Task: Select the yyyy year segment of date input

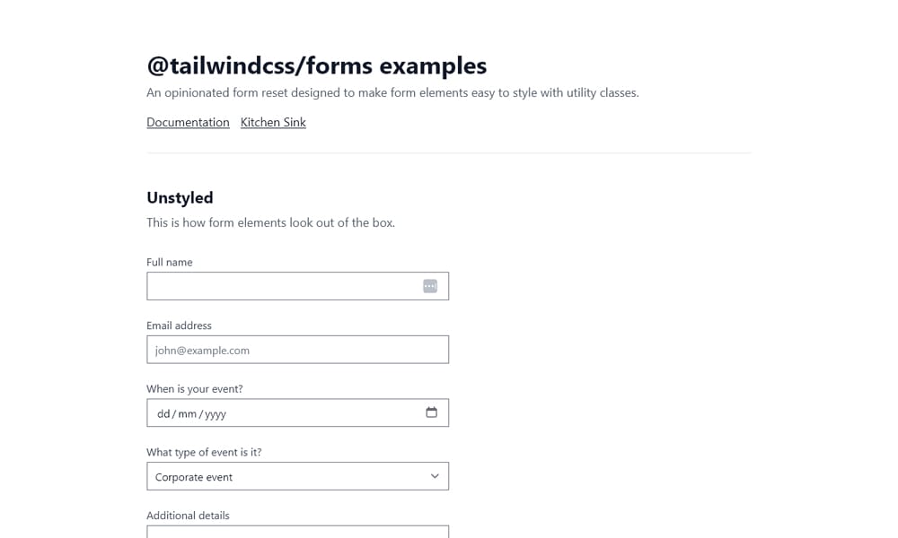Action: pos(216,413)
